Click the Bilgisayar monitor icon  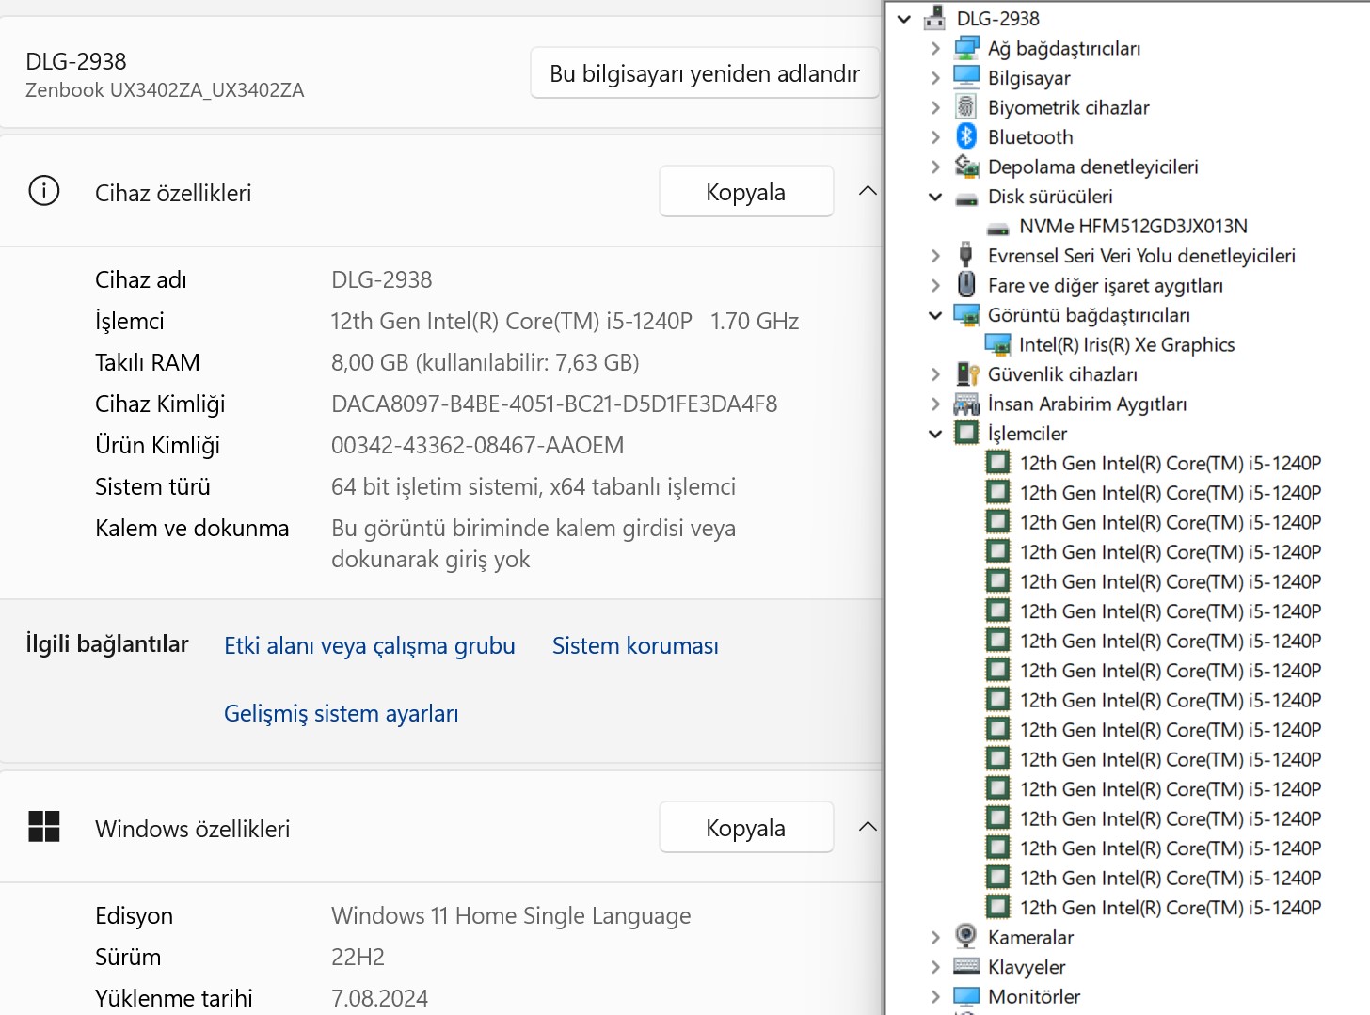pyautogui.click(x=966, y=77)
